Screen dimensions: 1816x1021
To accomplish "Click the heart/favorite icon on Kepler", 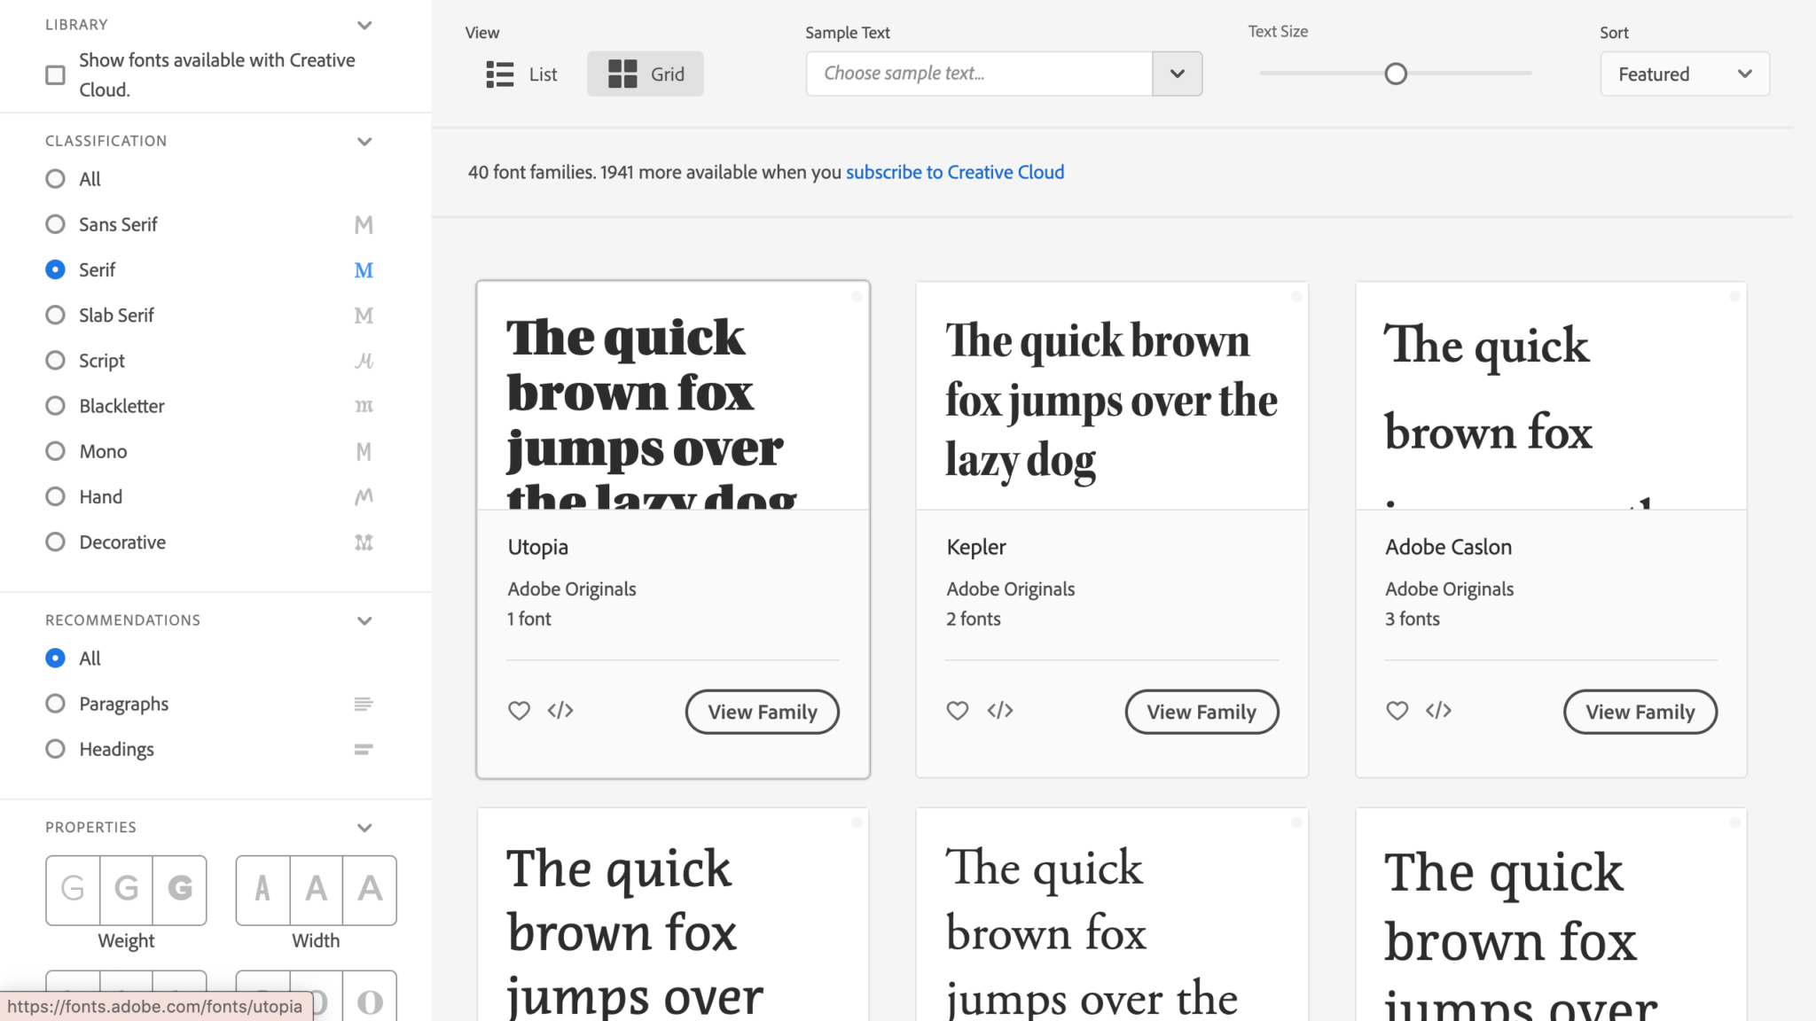I will click(x=958, y=709).
